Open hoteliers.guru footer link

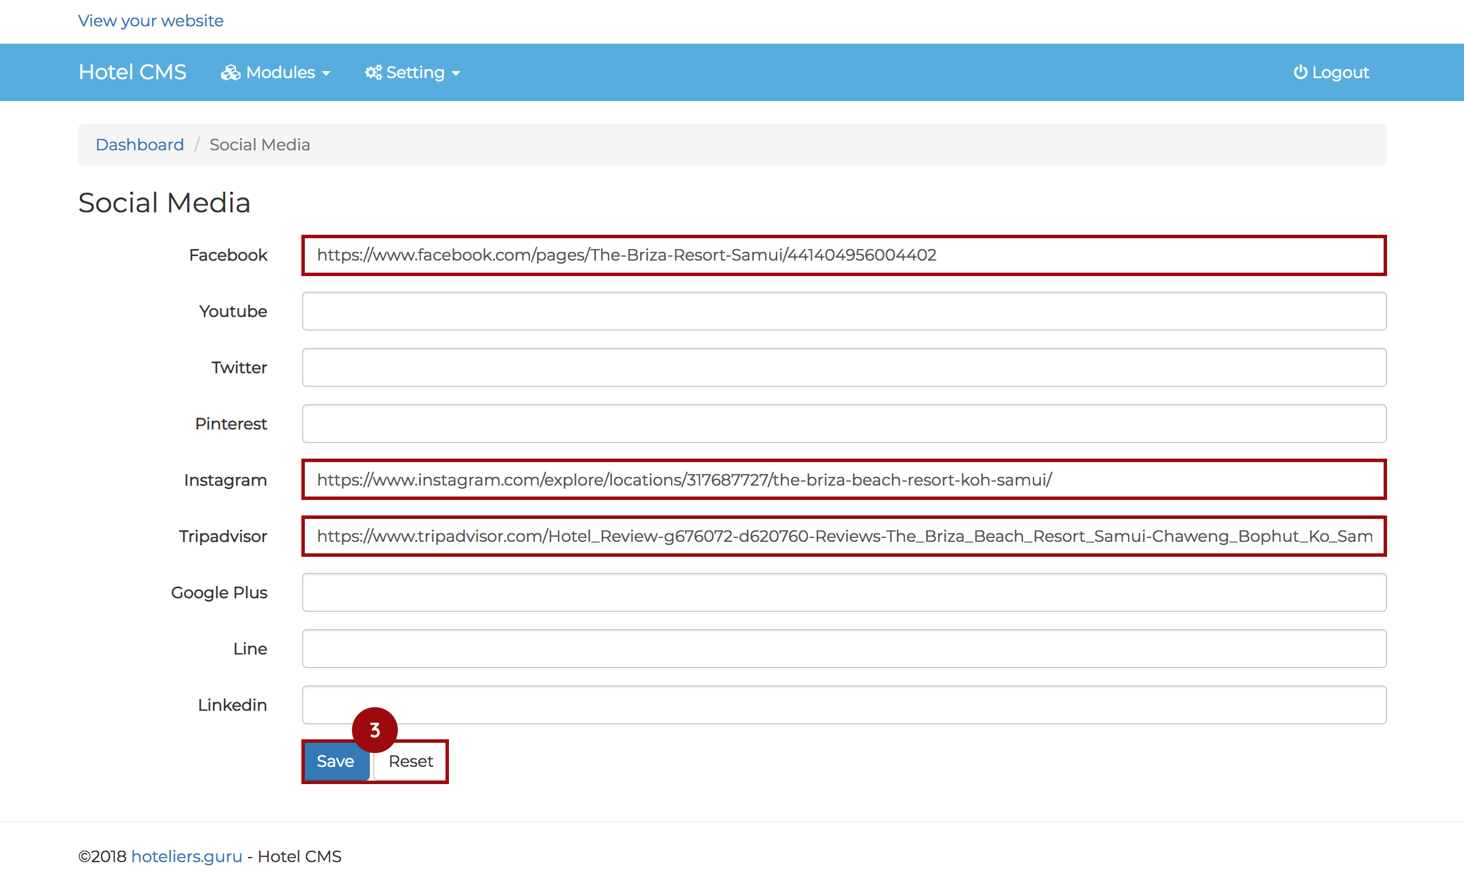click(187, 856)
